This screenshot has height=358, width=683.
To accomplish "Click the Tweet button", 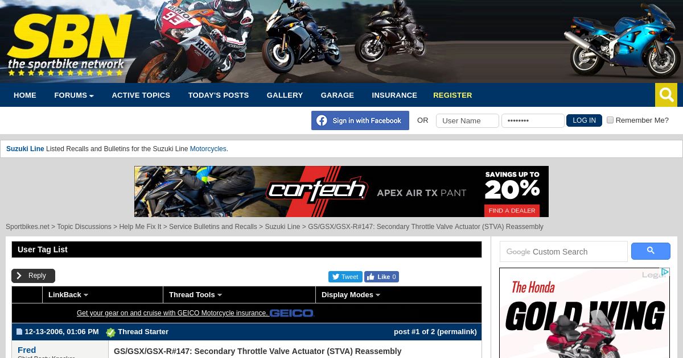I will pyautogui.click(x=345, y=277).
